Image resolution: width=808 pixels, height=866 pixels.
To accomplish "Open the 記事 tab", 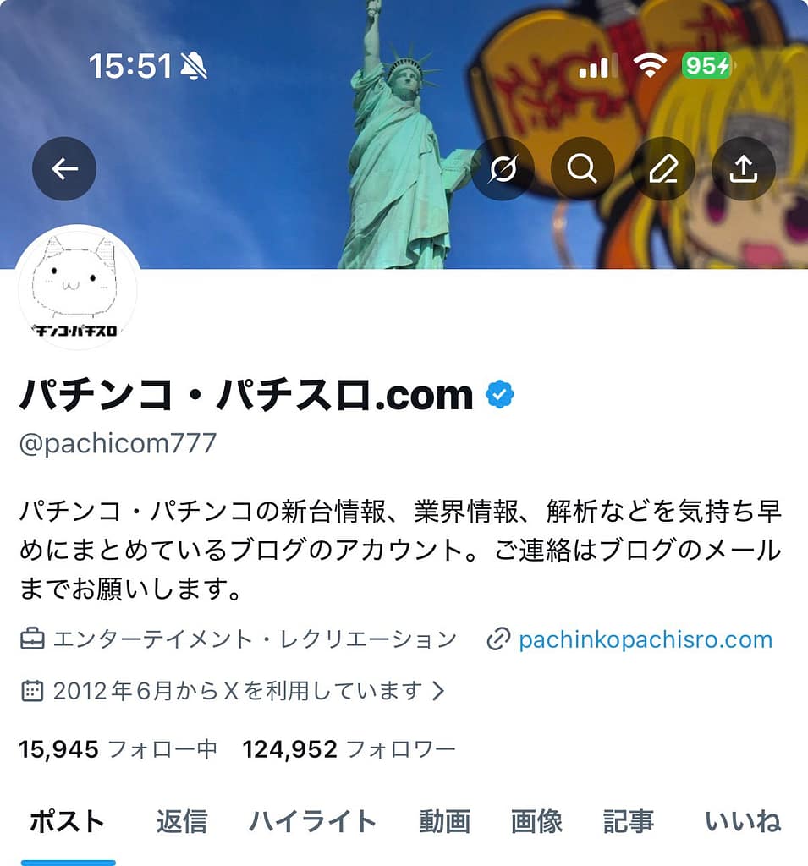I will (629, 821).
